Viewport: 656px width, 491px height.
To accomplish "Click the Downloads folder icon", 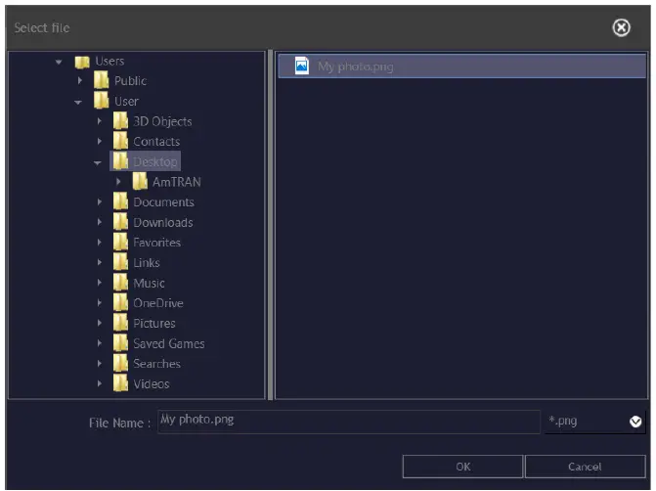I will point(120,222).
